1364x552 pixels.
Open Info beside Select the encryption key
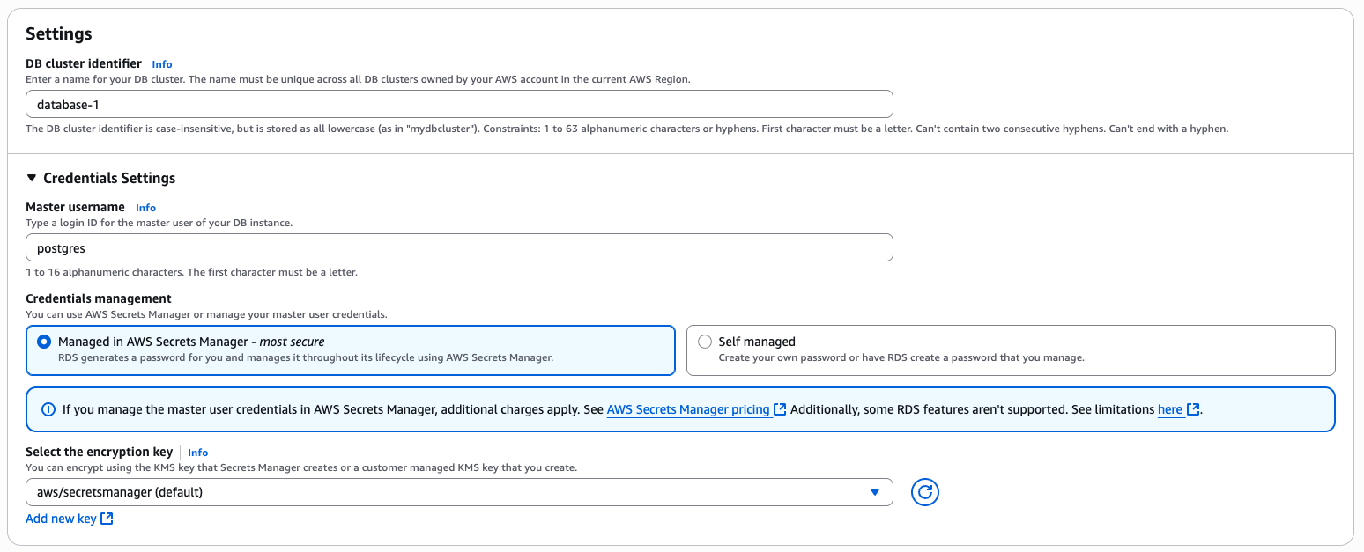click(x=198, y=453)
